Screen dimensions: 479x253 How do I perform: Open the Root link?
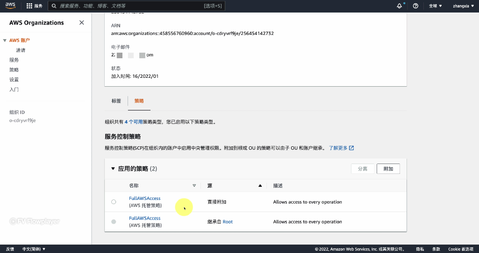point(228,222)
